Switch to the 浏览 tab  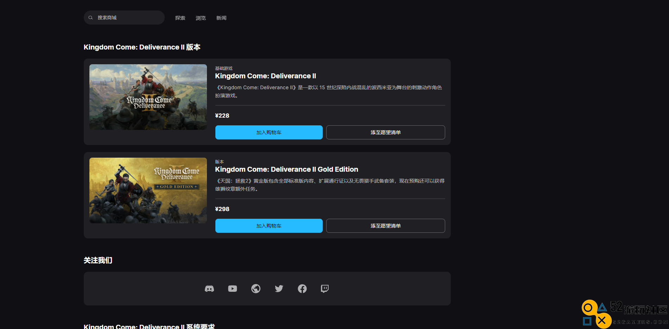click(x=201, y=18)
